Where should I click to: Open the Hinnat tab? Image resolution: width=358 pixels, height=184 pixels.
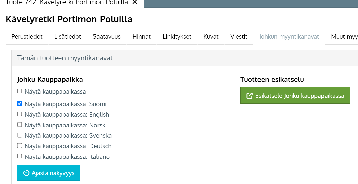coord(141,37)
